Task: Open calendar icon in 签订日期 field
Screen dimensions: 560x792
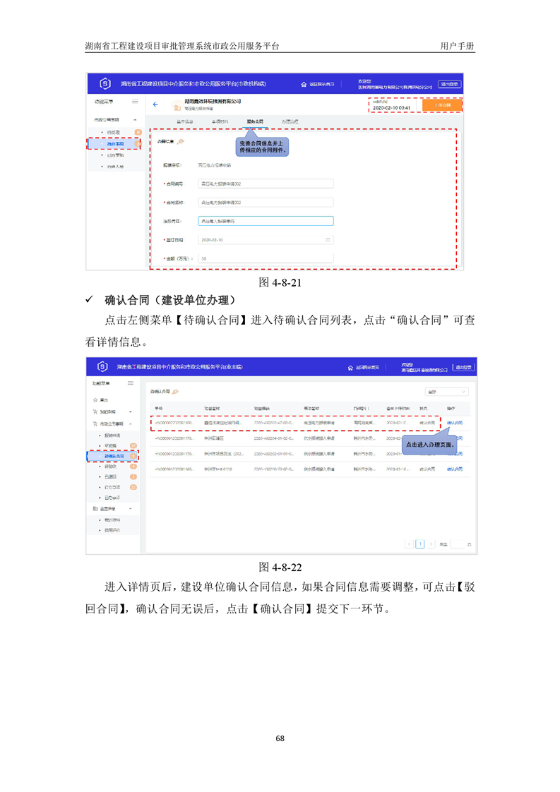Action: tap(328, 240)
